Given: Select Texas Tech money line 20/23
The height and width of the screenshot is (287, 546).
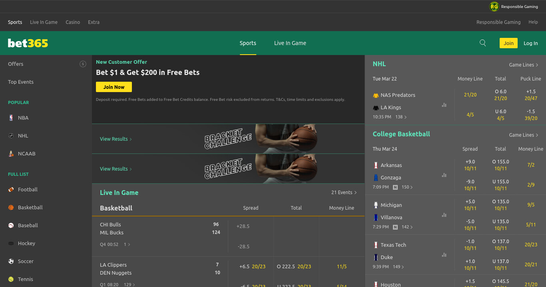Looking at the screenshot, I should pos(531,244).
